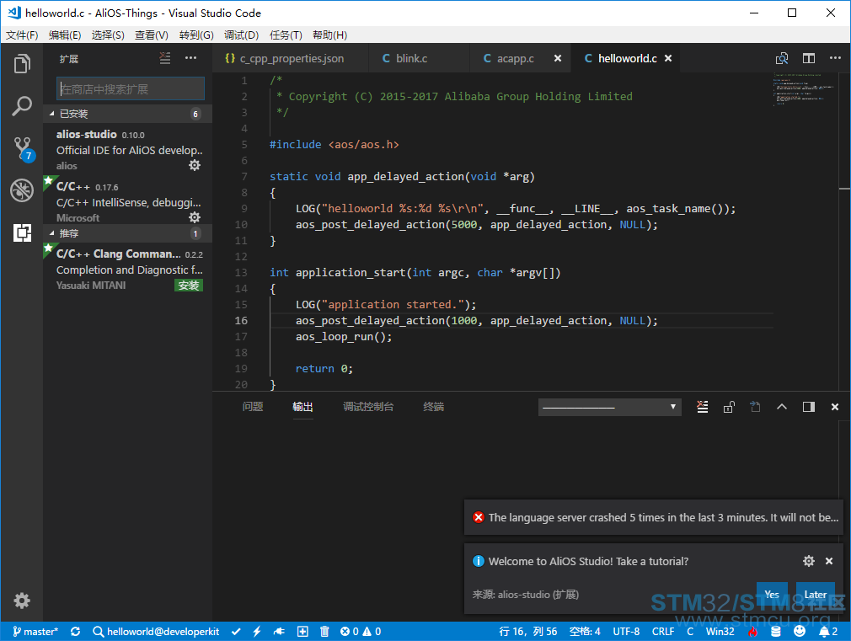The width and height of the screenshot is (851, 641).
Task: Click the upload lightning bolt in status bar
Action: pyautogui.click(x=257, y=631)
